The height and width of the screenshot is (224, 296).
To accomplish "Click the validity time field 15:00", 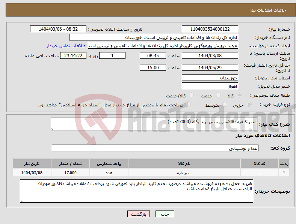I will click(x=153, y=67).
